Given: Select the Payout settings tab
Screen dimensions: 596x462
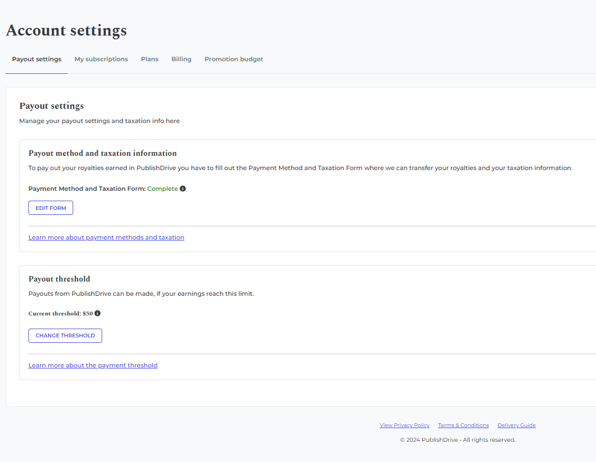Looking at the screenshot, I should [37, 59].
